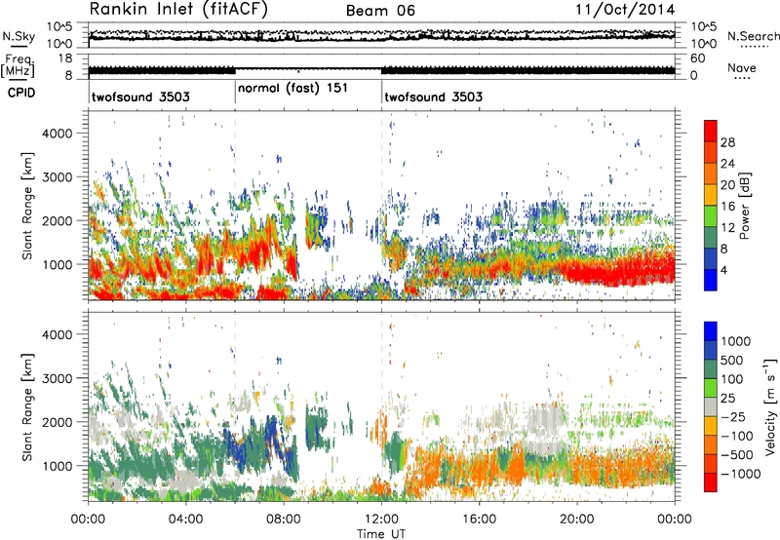
Task: Click the gray segment of the Velocity colorbar
Action: coord(711,407)
